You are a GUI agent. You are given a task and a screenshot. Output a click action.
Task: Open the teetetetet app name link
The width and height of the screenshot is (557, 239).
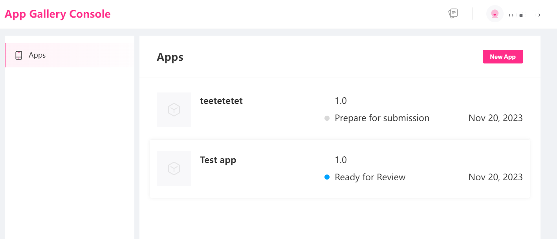click(x=221, y=101)
